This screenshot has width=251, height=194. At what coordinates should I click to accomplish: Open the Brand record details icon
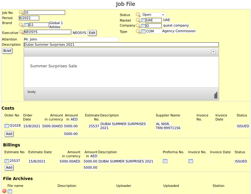[26, 25]
